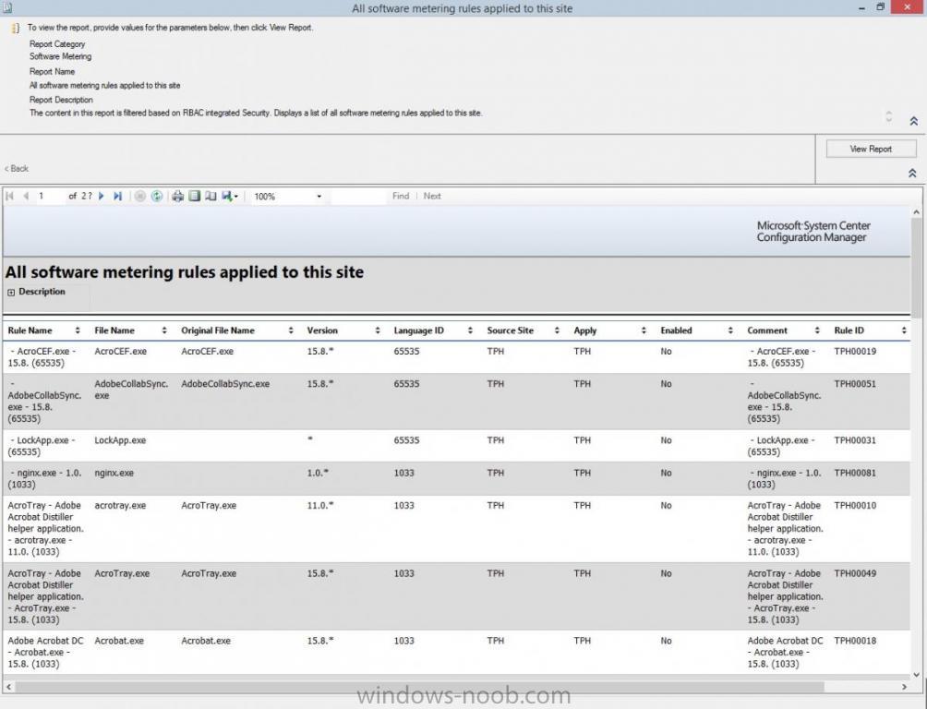Minimize the report window

862,7
